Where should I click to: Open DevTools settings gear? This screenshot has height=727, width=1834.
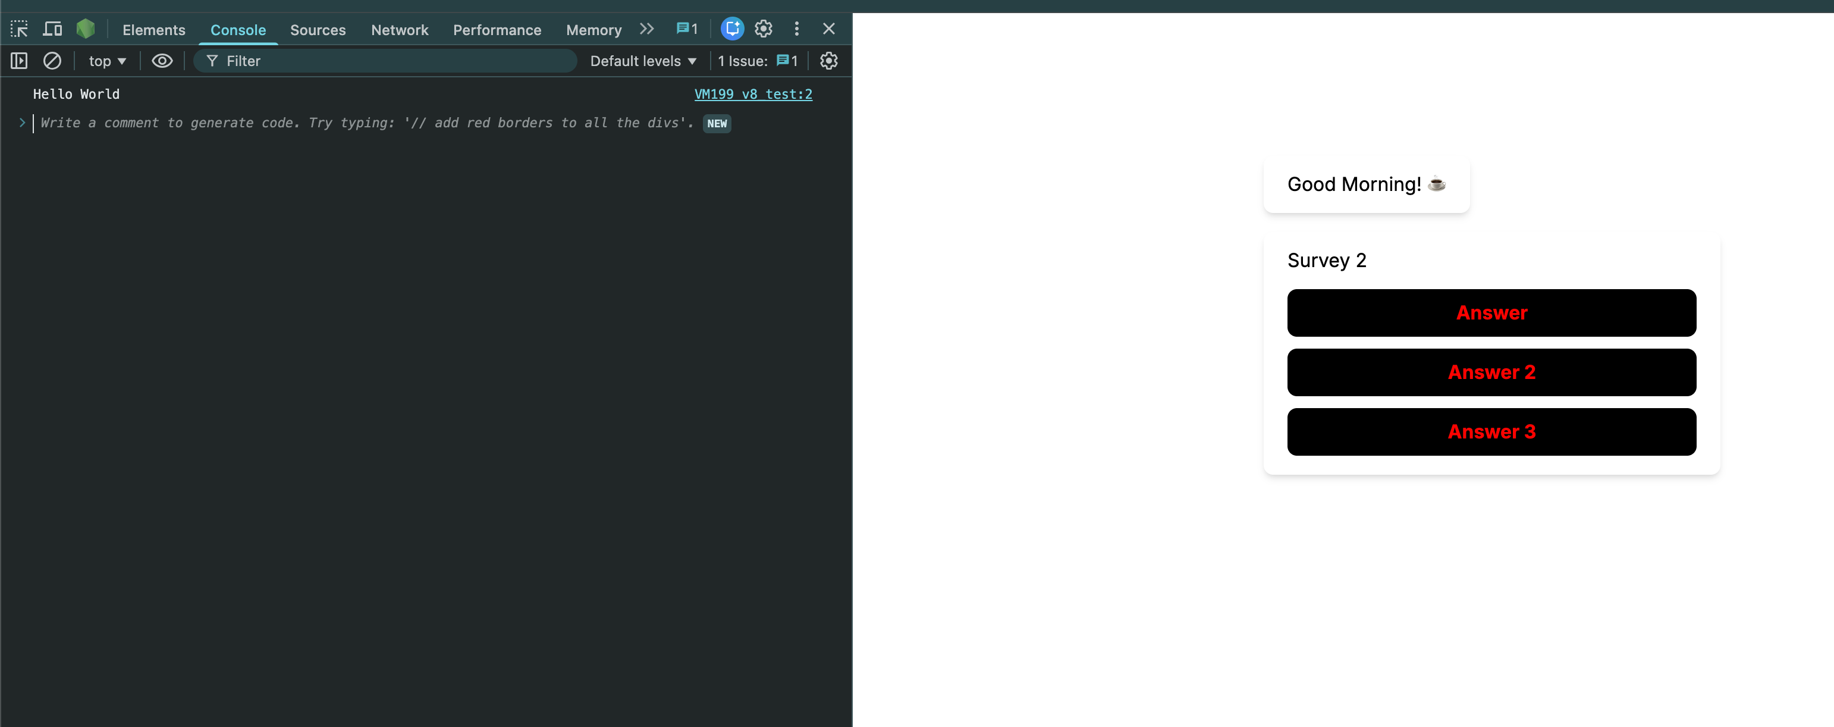coord(763,29)
